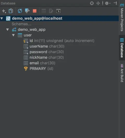Collapse the demo_web_app@localhost node
This screenshot has width=125, height=138.
pos(2,18)
